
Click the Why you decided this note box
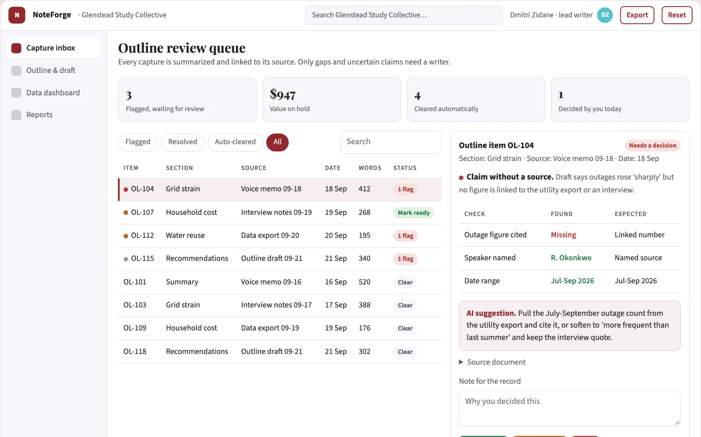[570, 408]
